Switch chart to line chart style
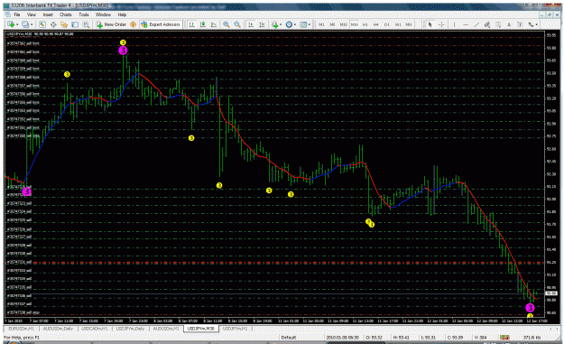The width and height of the screenshot is (564, 344). (x=214, y=24)
